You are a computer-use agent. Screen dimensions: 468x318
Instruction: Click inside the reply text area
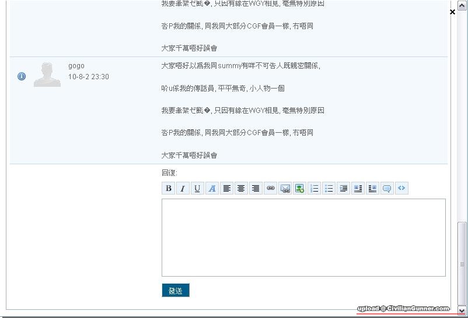(303, 237)
